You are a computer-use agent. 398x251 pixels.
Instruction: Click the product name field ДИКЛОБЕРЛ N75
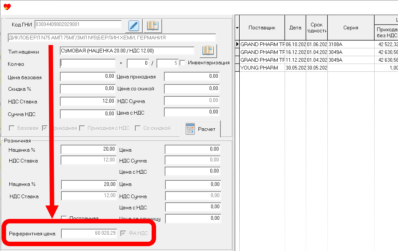point(112,38)
